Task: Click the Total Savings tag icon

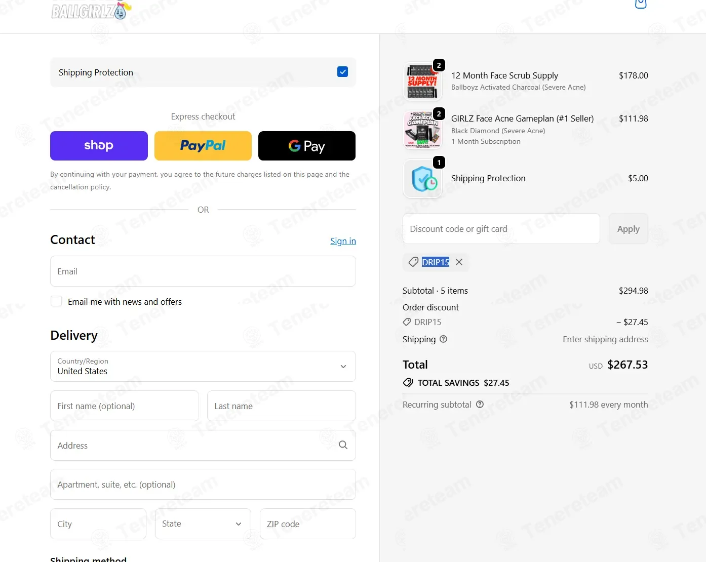Action: 408,383
